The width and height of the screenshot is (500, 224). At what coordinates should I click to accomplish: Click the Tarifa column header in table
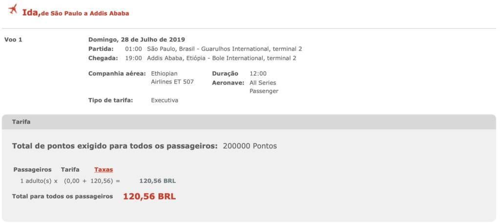[70, 170]
